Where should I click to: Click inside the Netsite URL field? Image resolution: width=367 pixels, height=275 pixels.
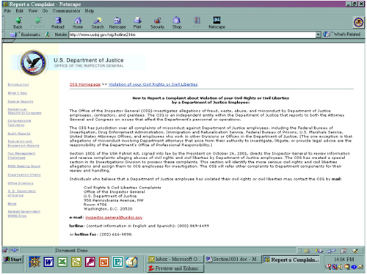(192, 34)
